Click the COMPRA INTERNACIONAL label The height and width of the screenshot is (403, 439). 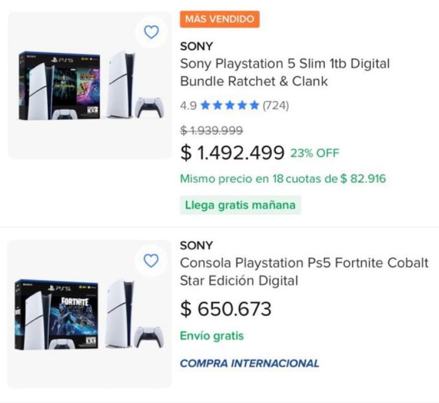tap(250, 363)
